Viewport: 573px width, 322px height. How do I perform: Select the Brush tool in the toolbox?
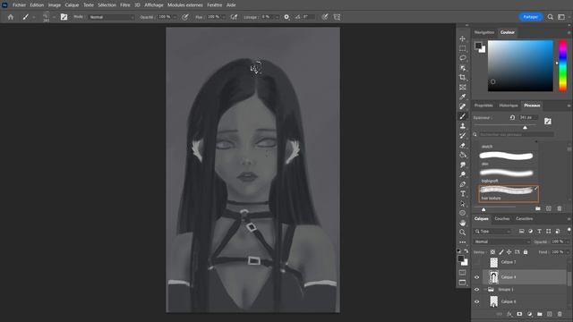coord(463,116)
